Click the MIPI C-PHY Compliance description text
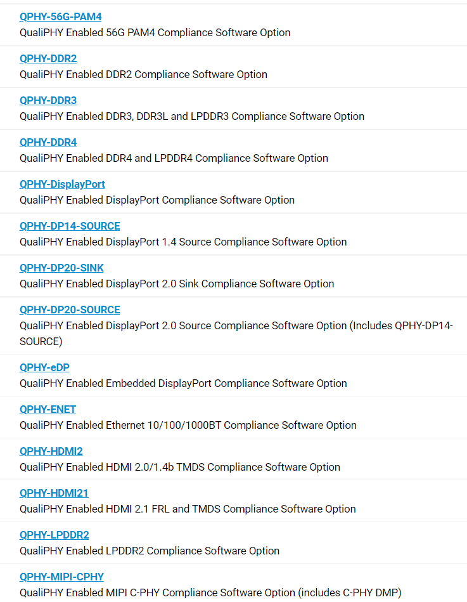The height and width of the screenshot is (602, 467). [210, 592]
